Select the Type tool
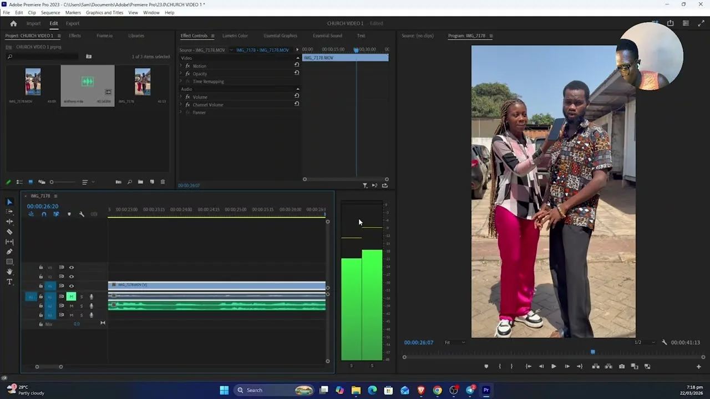 pyautogui.click(x=9, y=282)
